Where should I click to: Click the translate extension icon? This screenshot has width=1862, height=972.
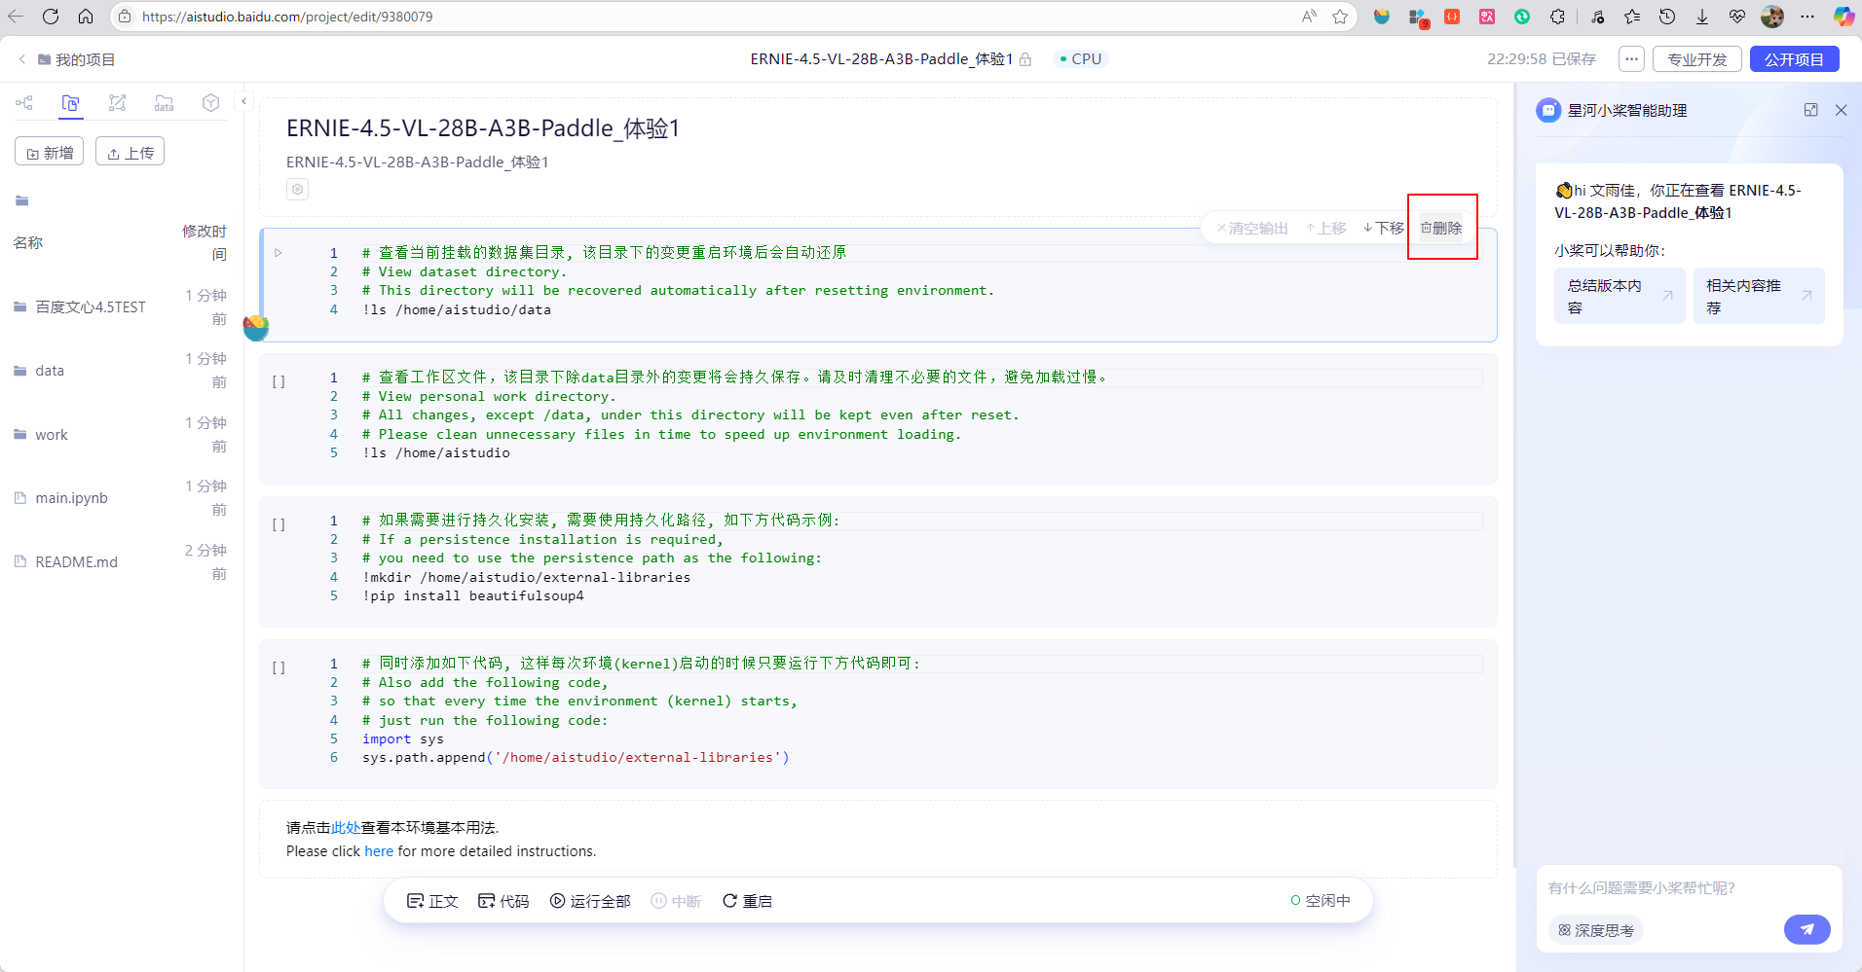point(1487,17)
